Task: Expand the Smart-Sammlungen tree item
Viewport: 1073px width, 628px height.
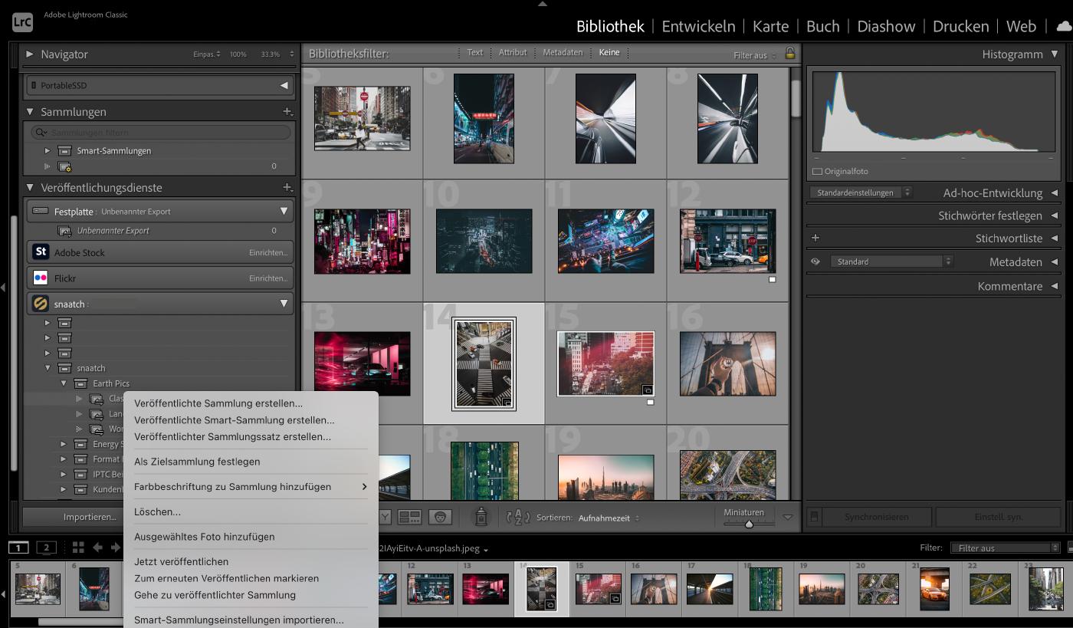Action: pos(46,150)
